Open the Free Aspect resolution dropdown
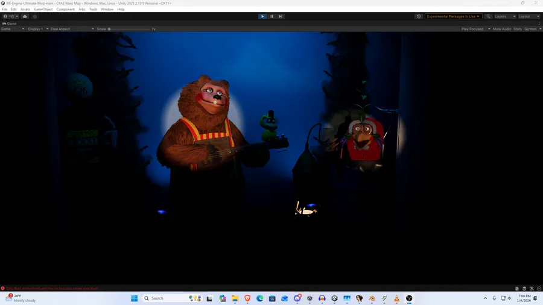 [72, 29]
